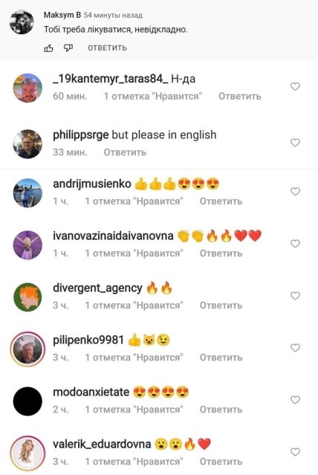Tap heart icon on valerik_eduardovna comment
Viewport: 318px width, 475px height.
click(295, 452)
